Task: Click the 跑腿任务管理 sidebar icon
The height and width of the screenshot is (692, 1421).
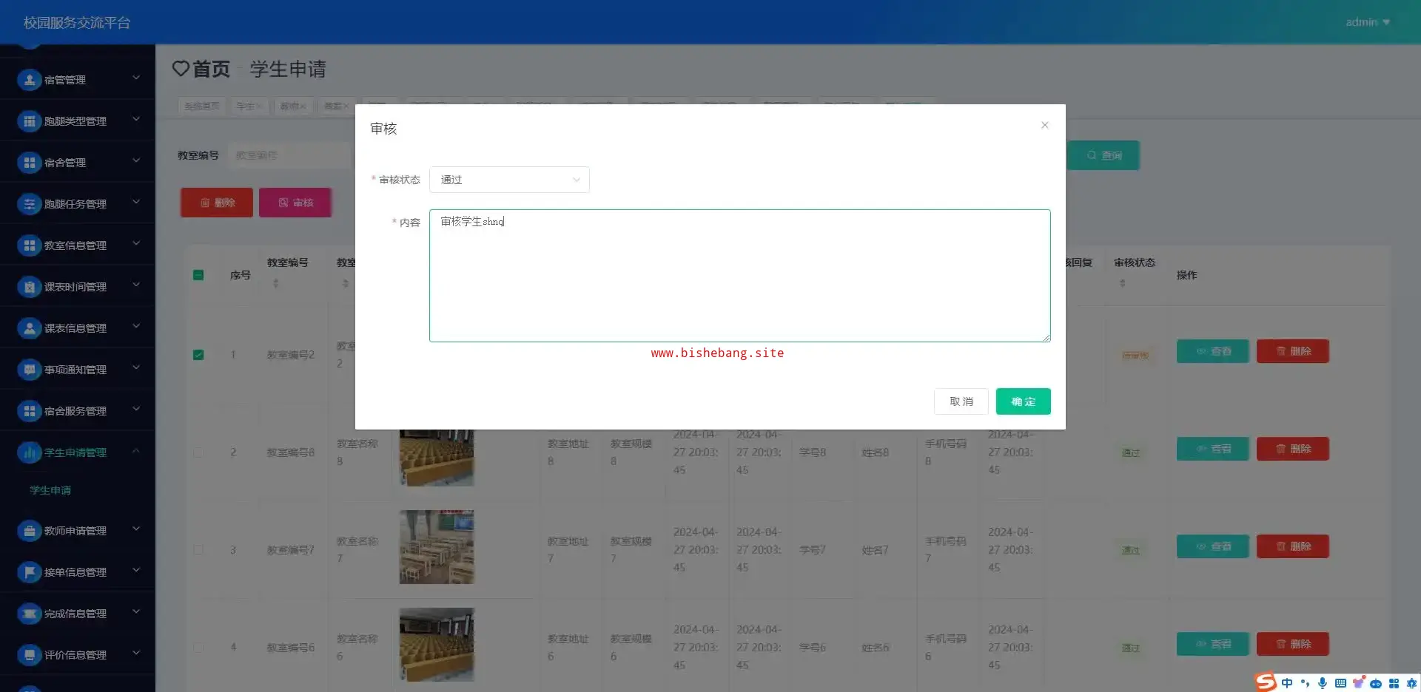Action: [x=29, y=204]
